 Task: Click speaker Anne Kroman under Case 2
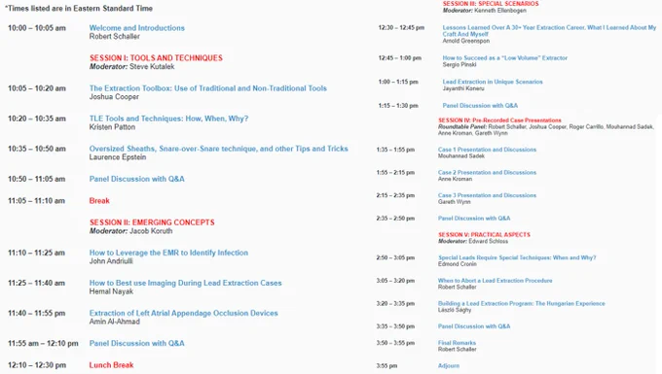click(455, 179)
